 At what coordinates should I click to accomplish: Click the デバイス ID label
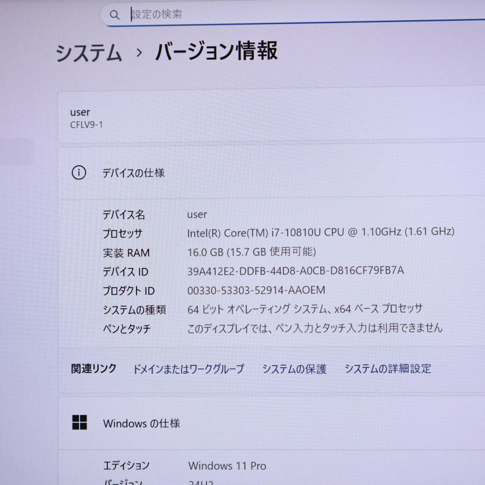click(125, 272)
